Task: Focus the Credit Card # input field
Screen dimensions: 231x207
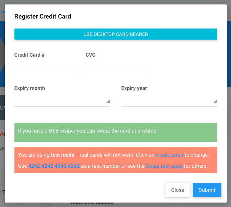Action: [44, 67]
